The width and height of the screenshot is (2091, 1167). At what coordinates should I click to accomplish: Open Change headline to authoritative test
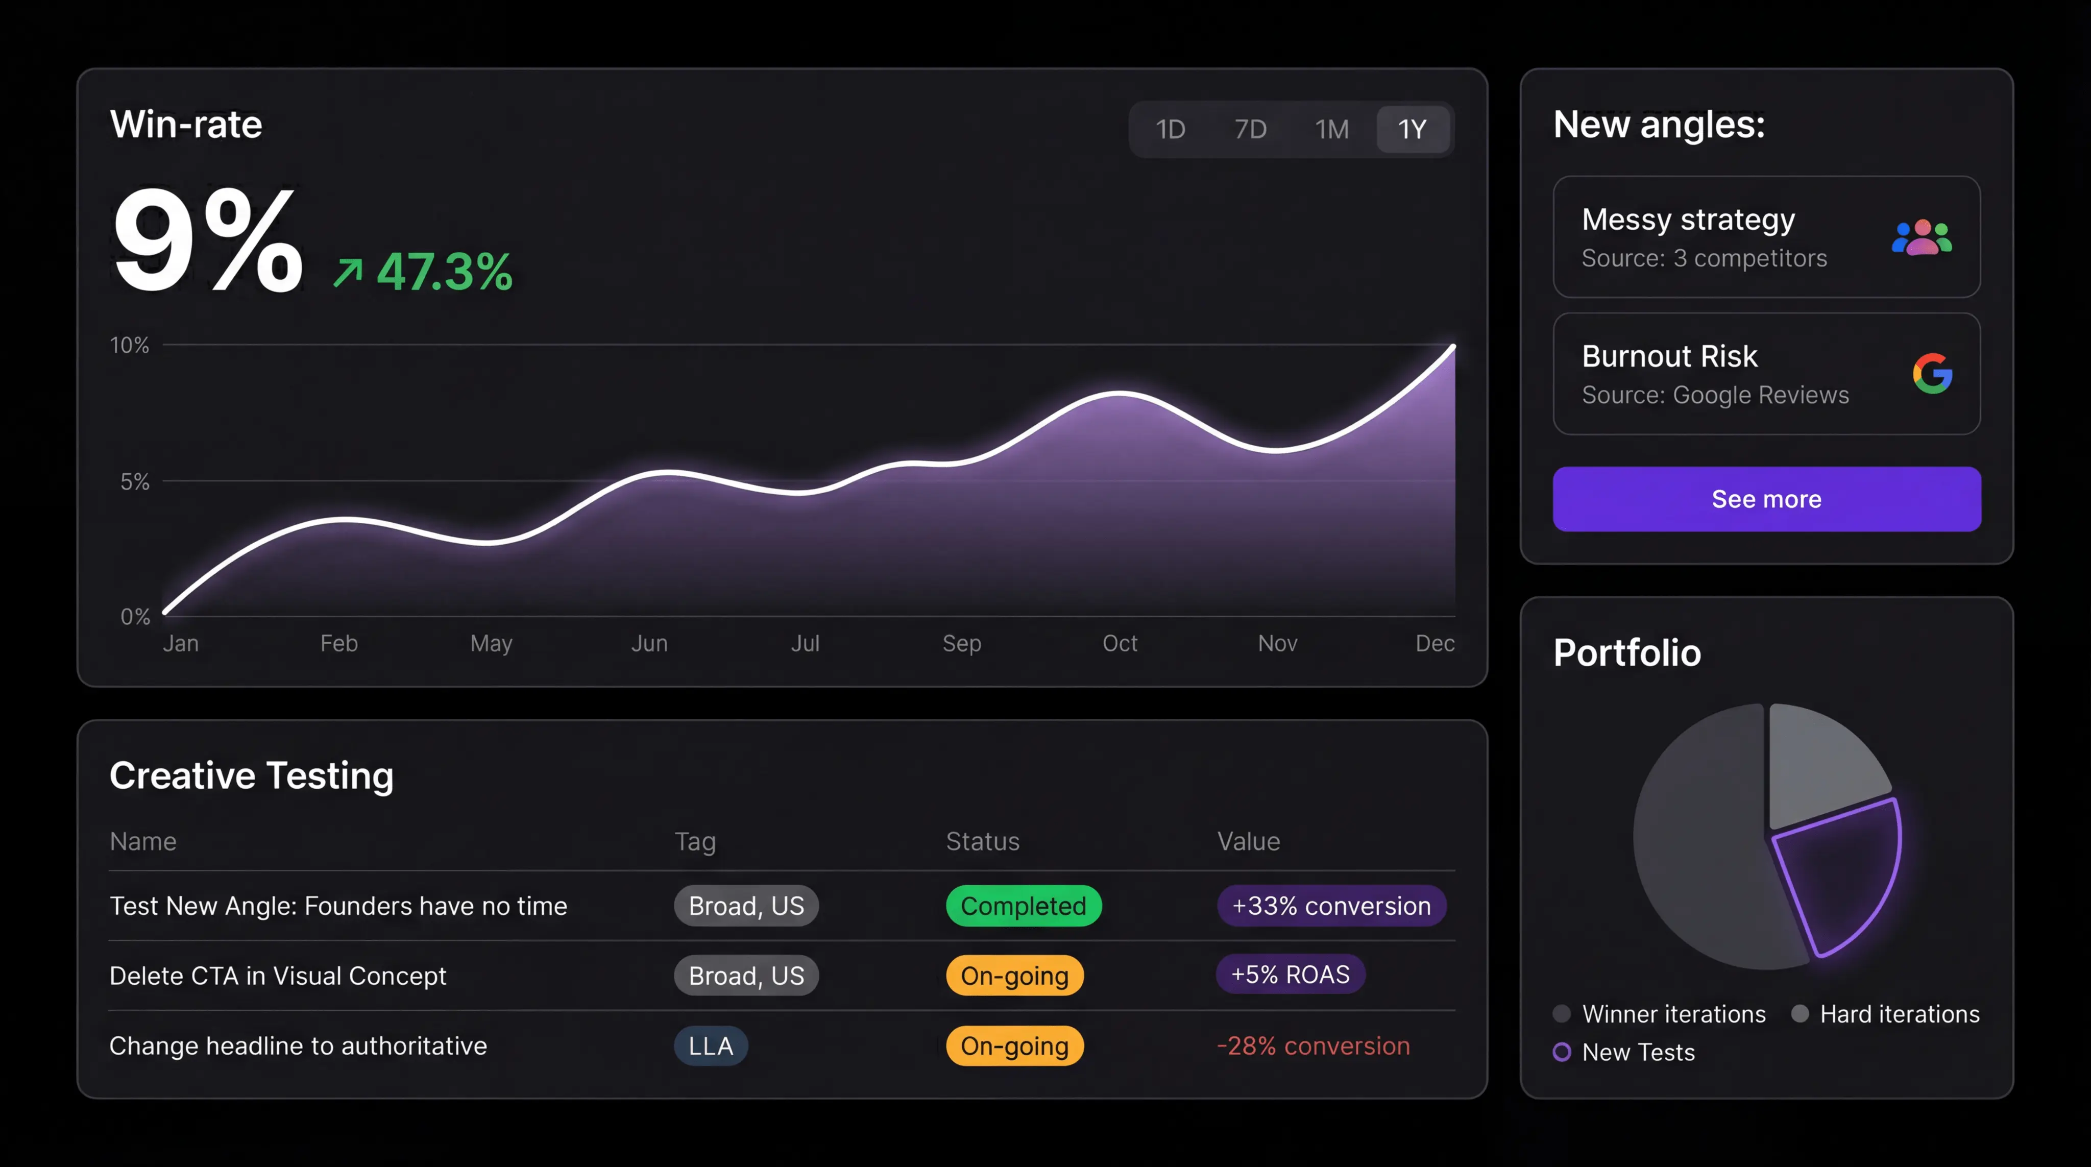(x=298, y=1046)
